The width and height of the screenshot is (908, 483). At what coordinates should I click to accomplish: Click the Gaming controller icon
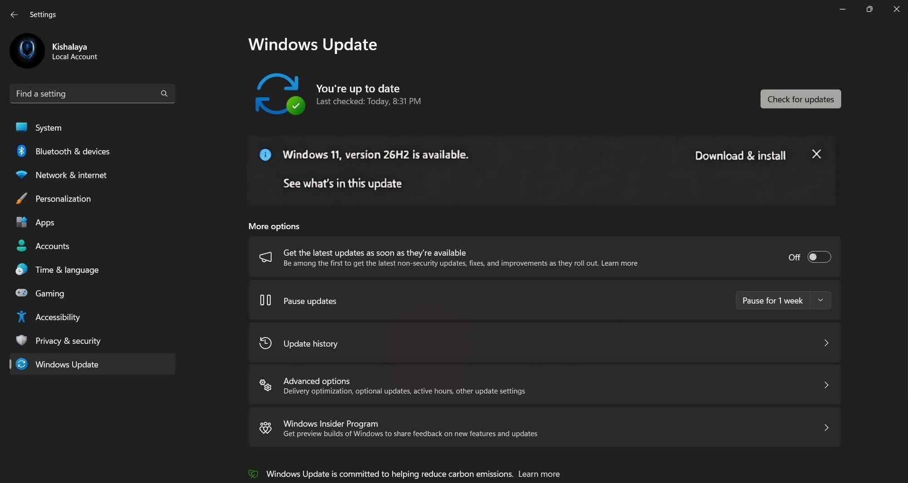[x=21, y=293]
